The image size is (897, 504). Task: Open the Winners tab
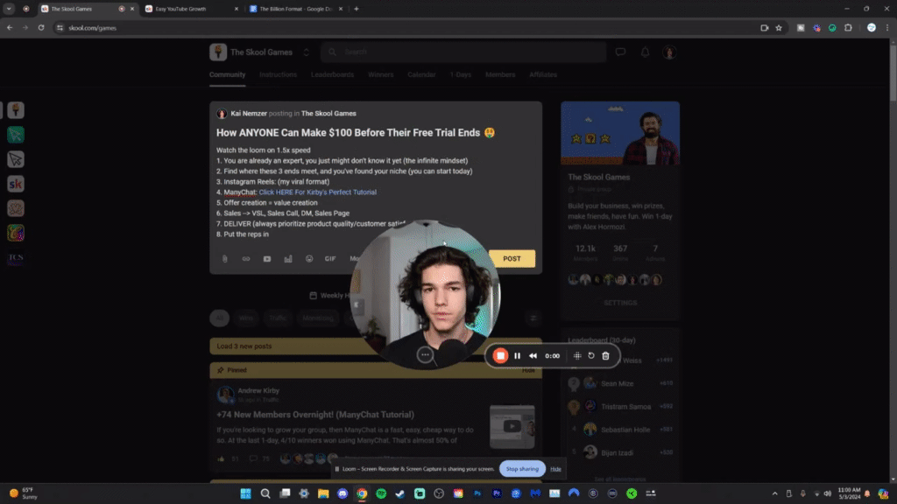380,75
